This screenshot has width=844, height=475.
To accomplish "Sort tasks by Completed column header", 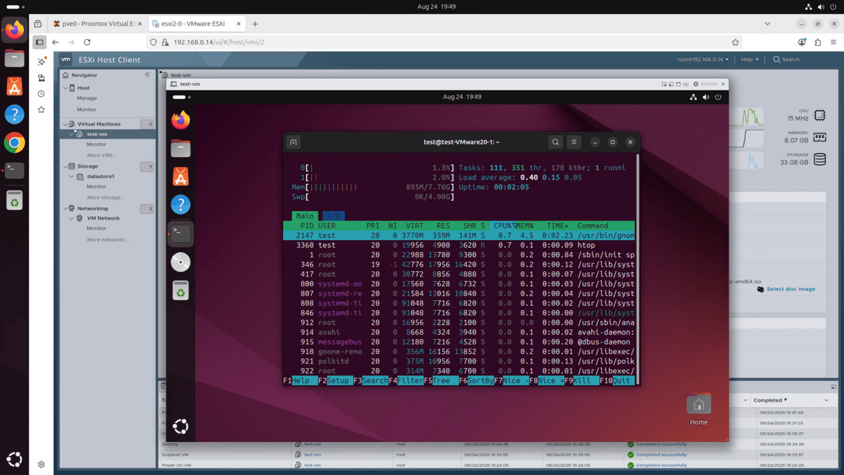I will [771, 400].
